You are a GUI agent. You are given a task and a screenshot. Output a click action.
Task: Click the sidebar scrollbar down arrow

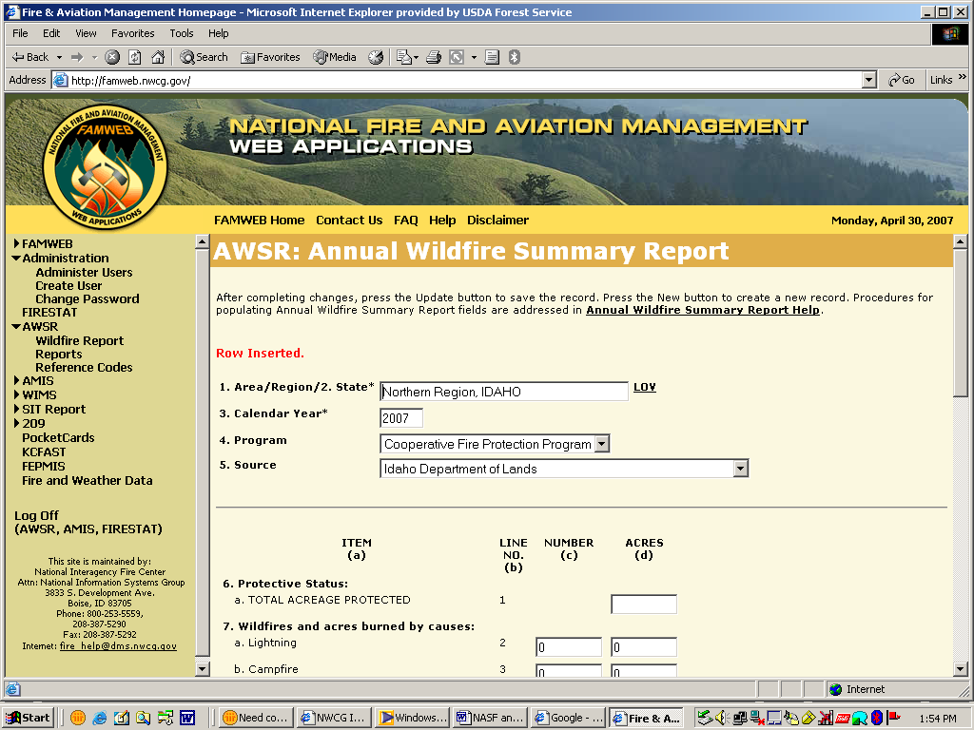202,668
